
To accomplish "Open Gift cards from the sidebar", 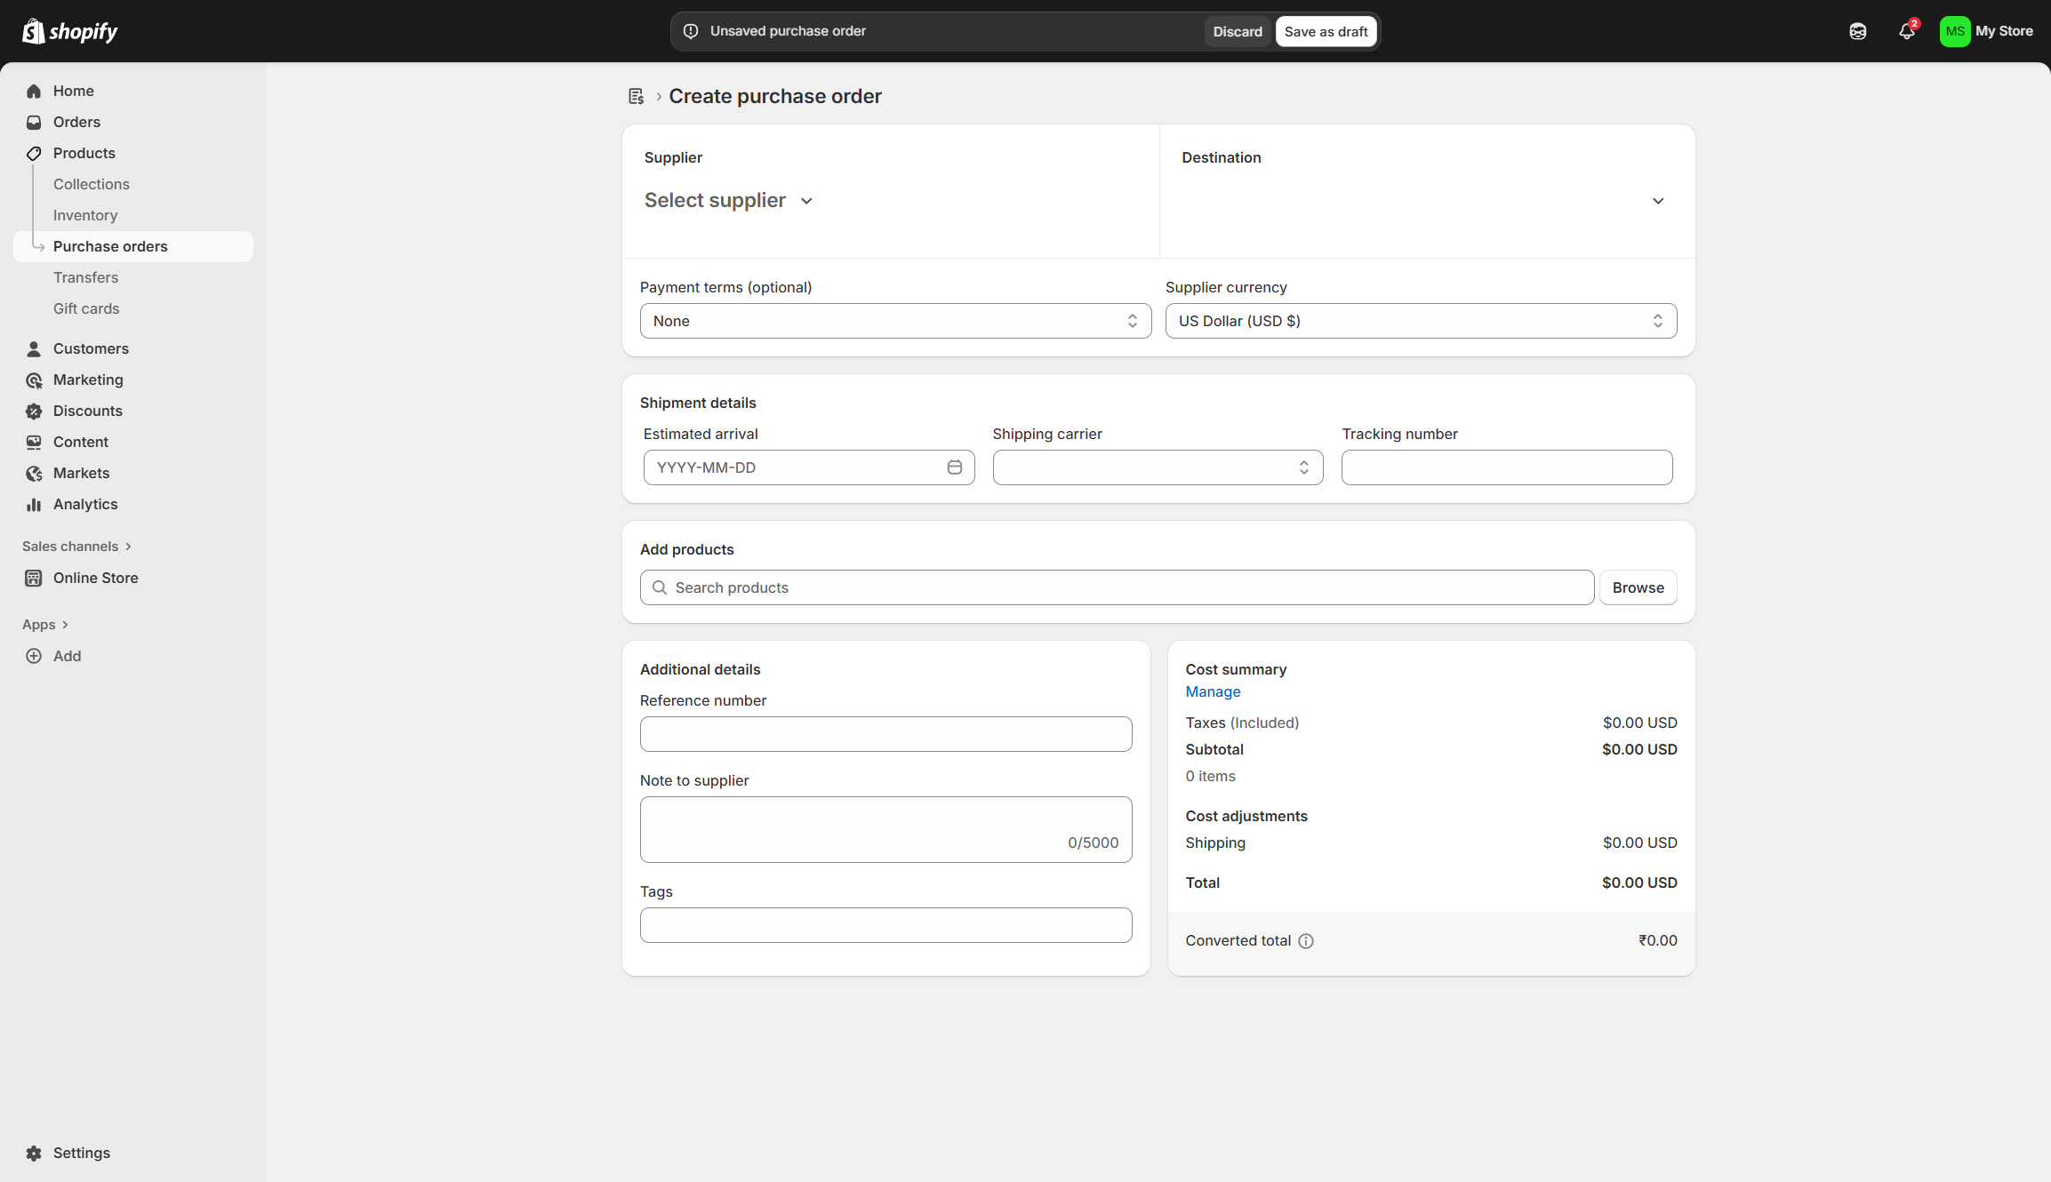I will [x=86, y=308].
